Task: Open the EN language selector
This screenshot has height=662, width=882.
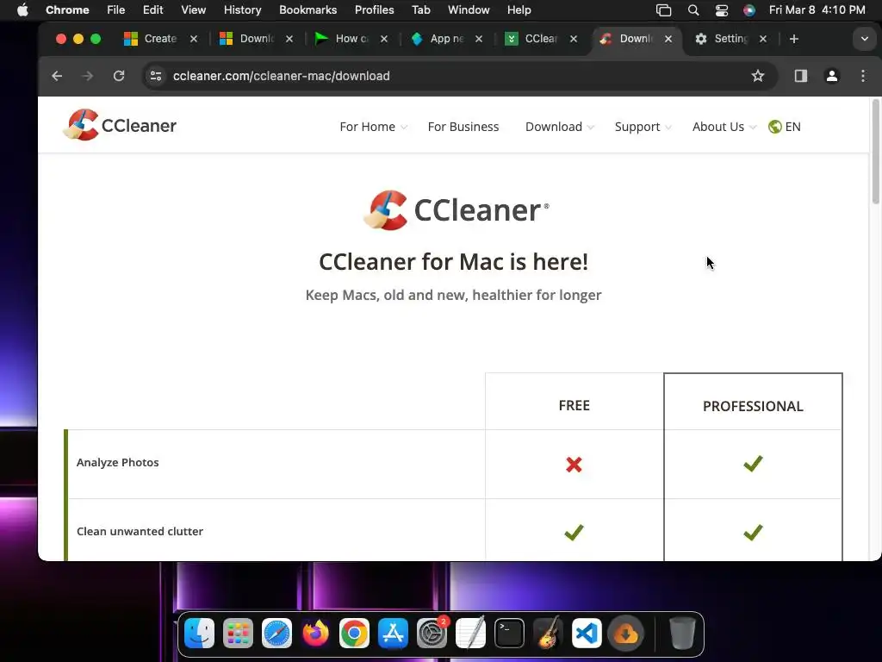Action: click(785, 127)
